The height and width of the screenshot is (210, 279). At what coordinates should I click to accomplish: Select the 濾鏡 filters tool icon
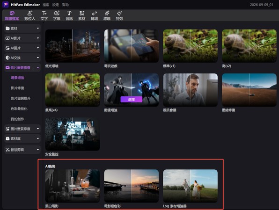(107, 14)
